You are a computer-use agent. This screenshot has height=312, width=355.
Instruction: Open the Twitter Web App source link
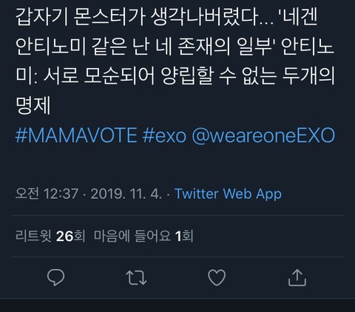(228, 194)
